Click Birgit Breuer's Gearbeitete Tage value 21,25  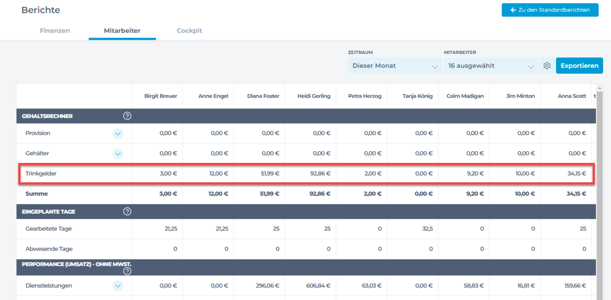tap(171, 229)
